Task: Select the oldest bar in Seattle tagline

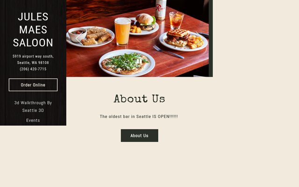Action: [139, 116]
